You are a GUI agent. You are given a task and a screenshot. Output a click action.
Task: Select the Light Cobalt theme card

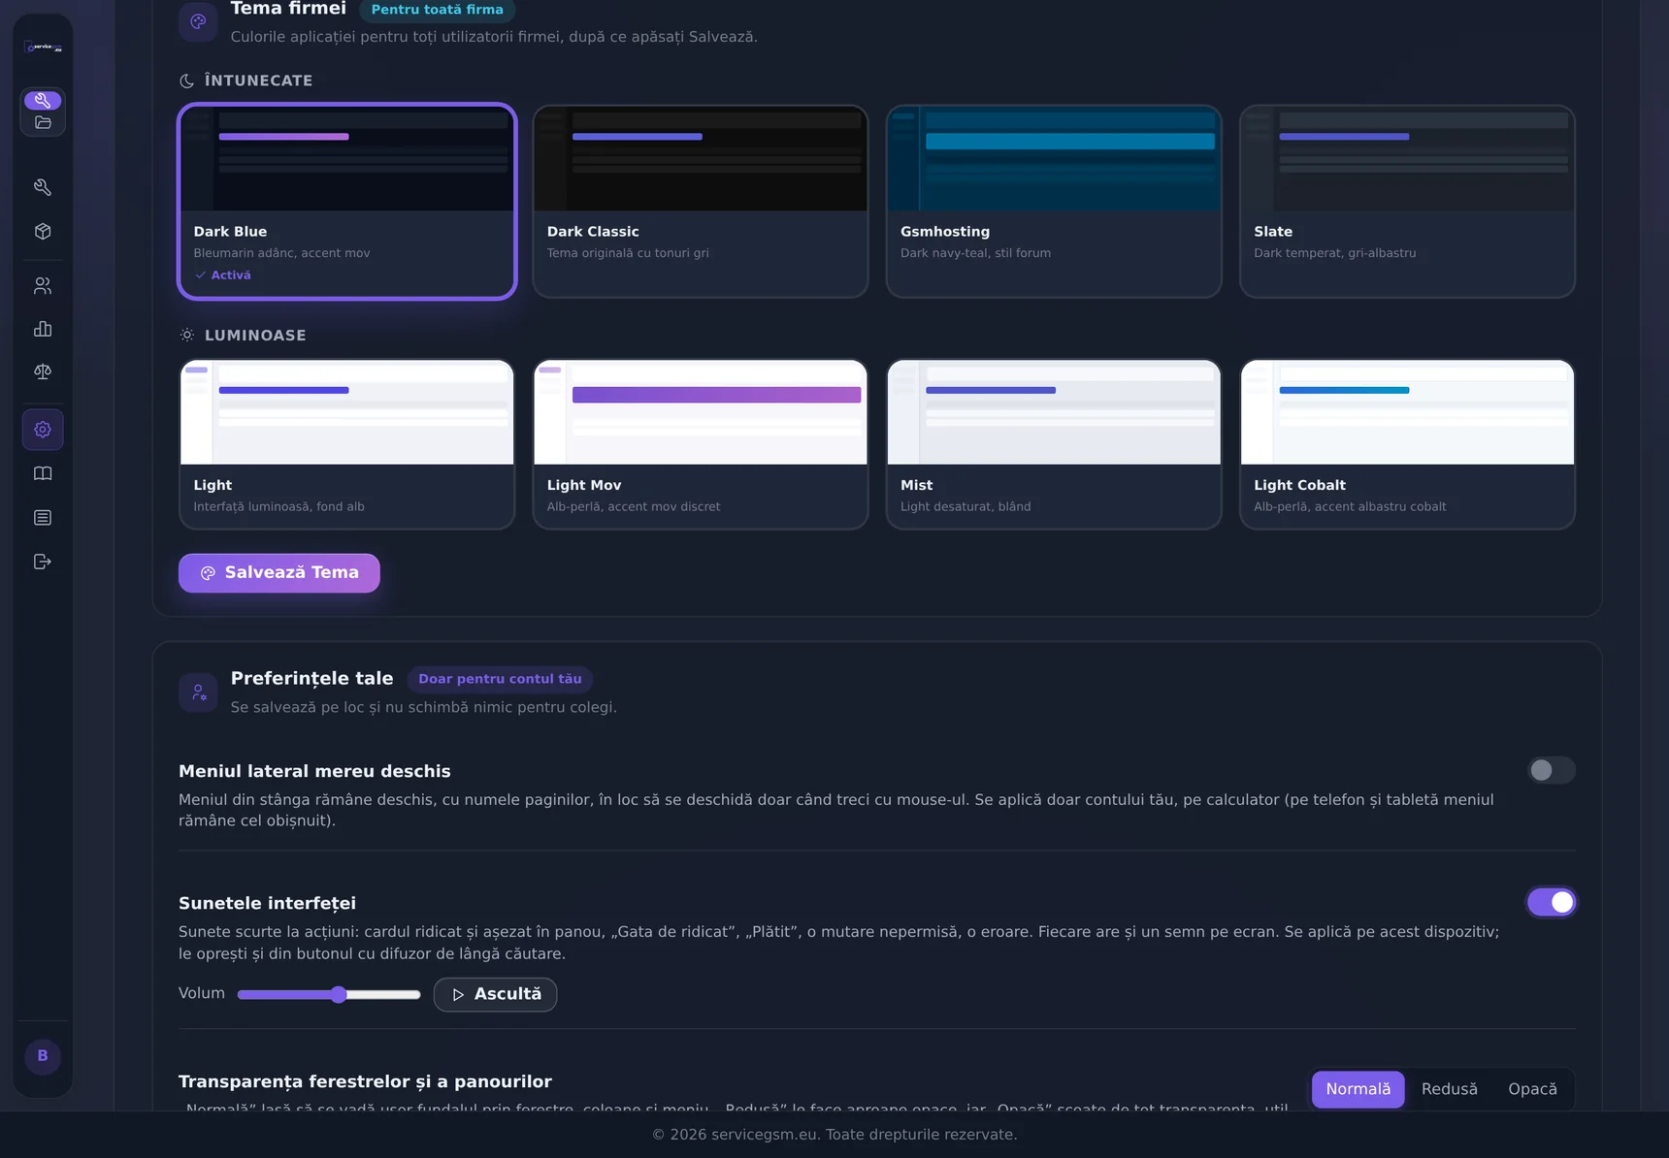point(1407,444)
